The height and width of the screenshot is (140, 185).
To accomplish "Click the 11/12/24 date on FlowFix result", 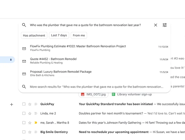I will [163, 47].
